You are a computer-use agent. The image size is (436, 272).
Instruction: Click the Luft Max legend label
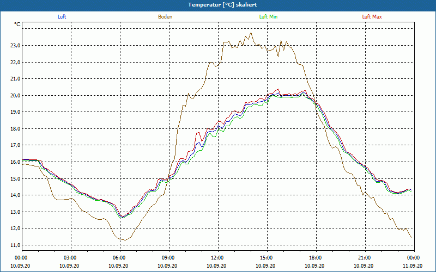tap(372, 17)
